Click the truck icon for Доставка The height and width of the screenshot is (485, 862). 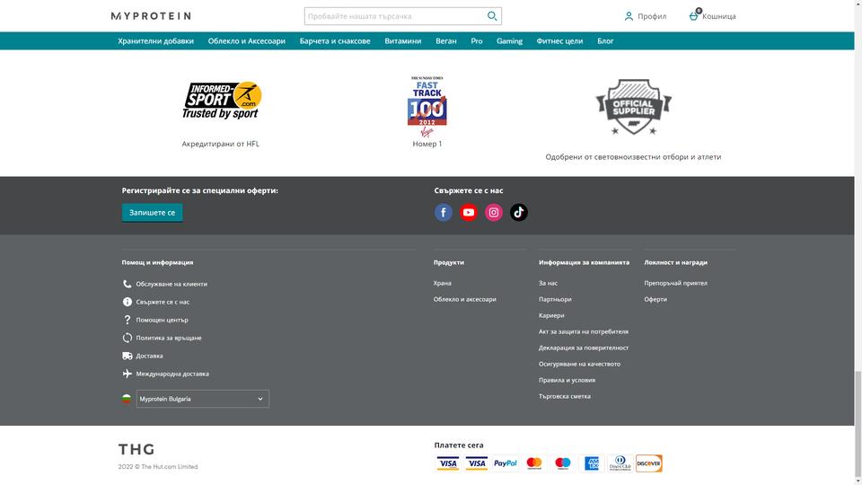click(127, 356)
